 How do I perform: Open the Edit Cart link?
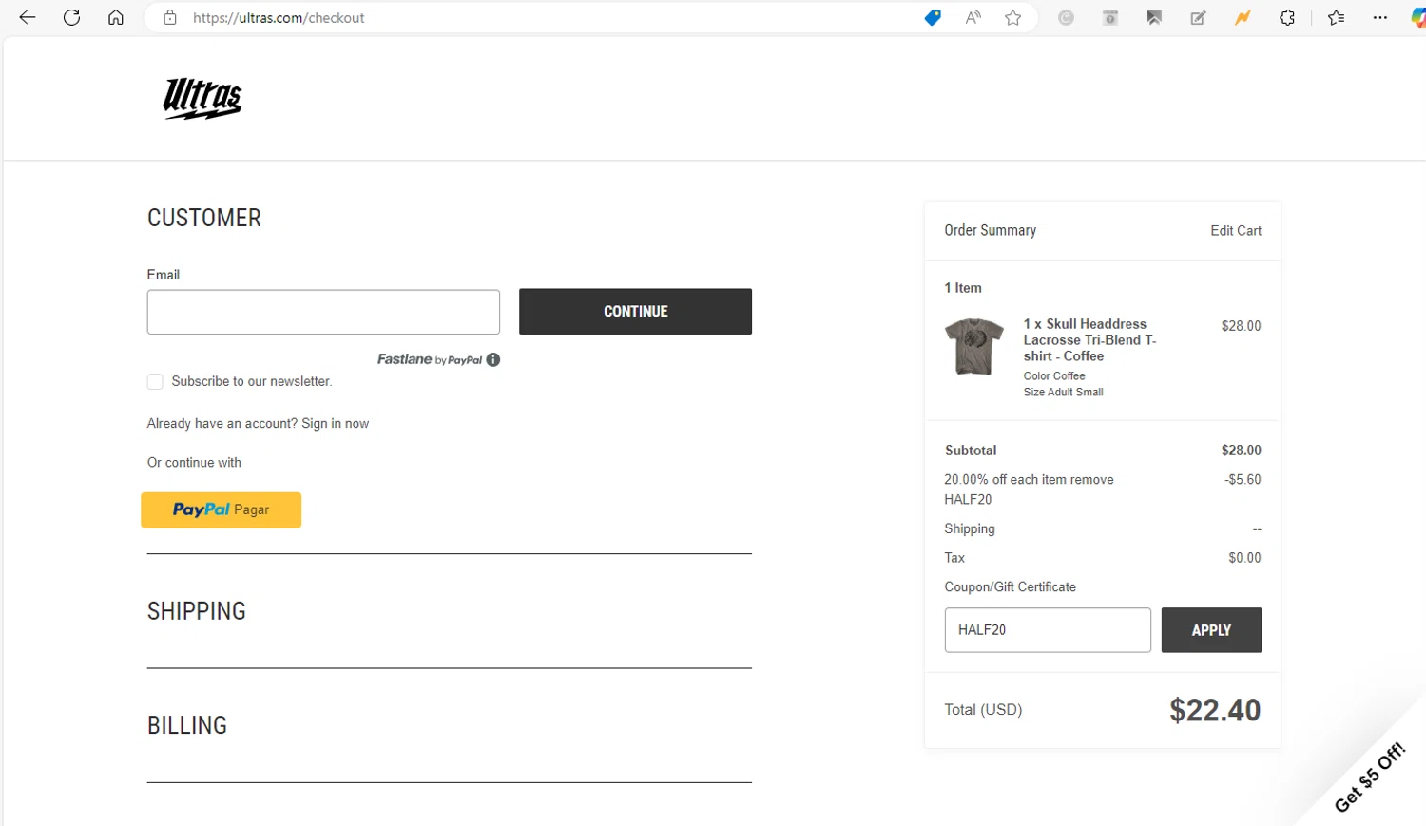click(1236, 230)
